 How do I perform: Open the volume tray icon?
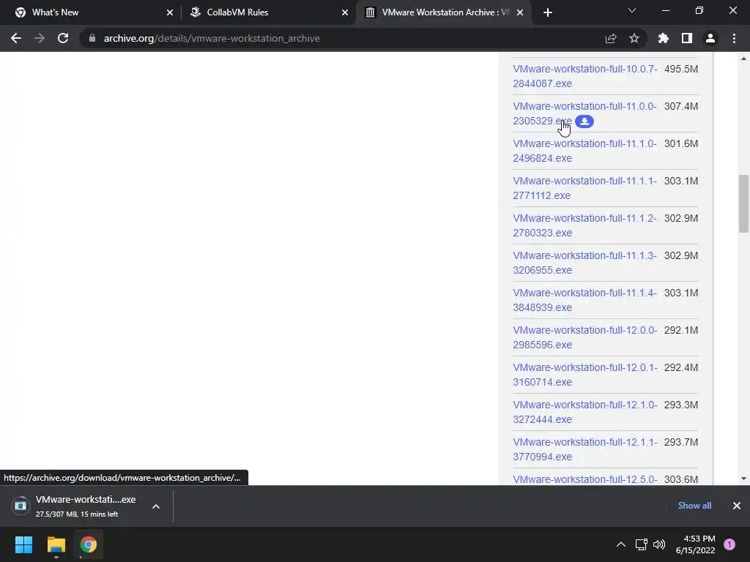[x=659, y=544]
